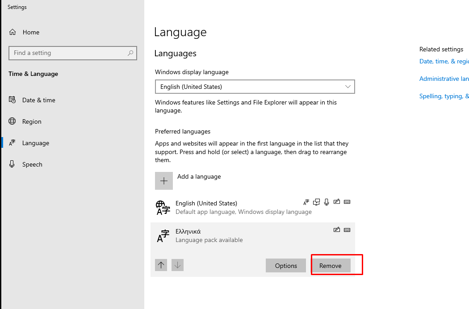The height and width of the screenshot is (309, 469).
Task: Click the down arrow under Ελληνικά
Action: pos(178,265)
